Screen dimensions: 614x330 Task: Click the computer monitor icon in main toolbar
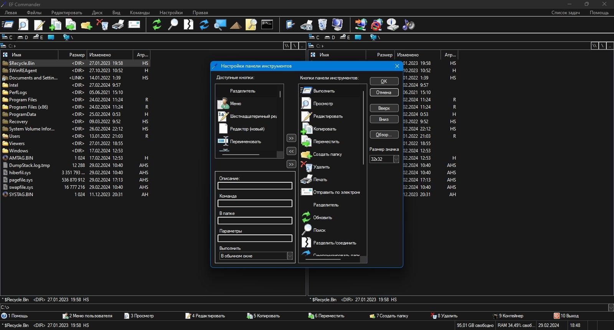(x=338, y=25)
